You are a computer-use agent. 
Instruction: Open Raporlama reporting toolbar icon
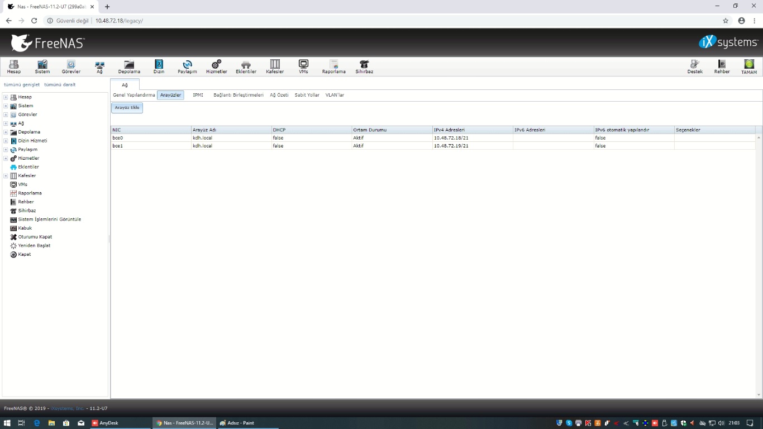(333, 66)
